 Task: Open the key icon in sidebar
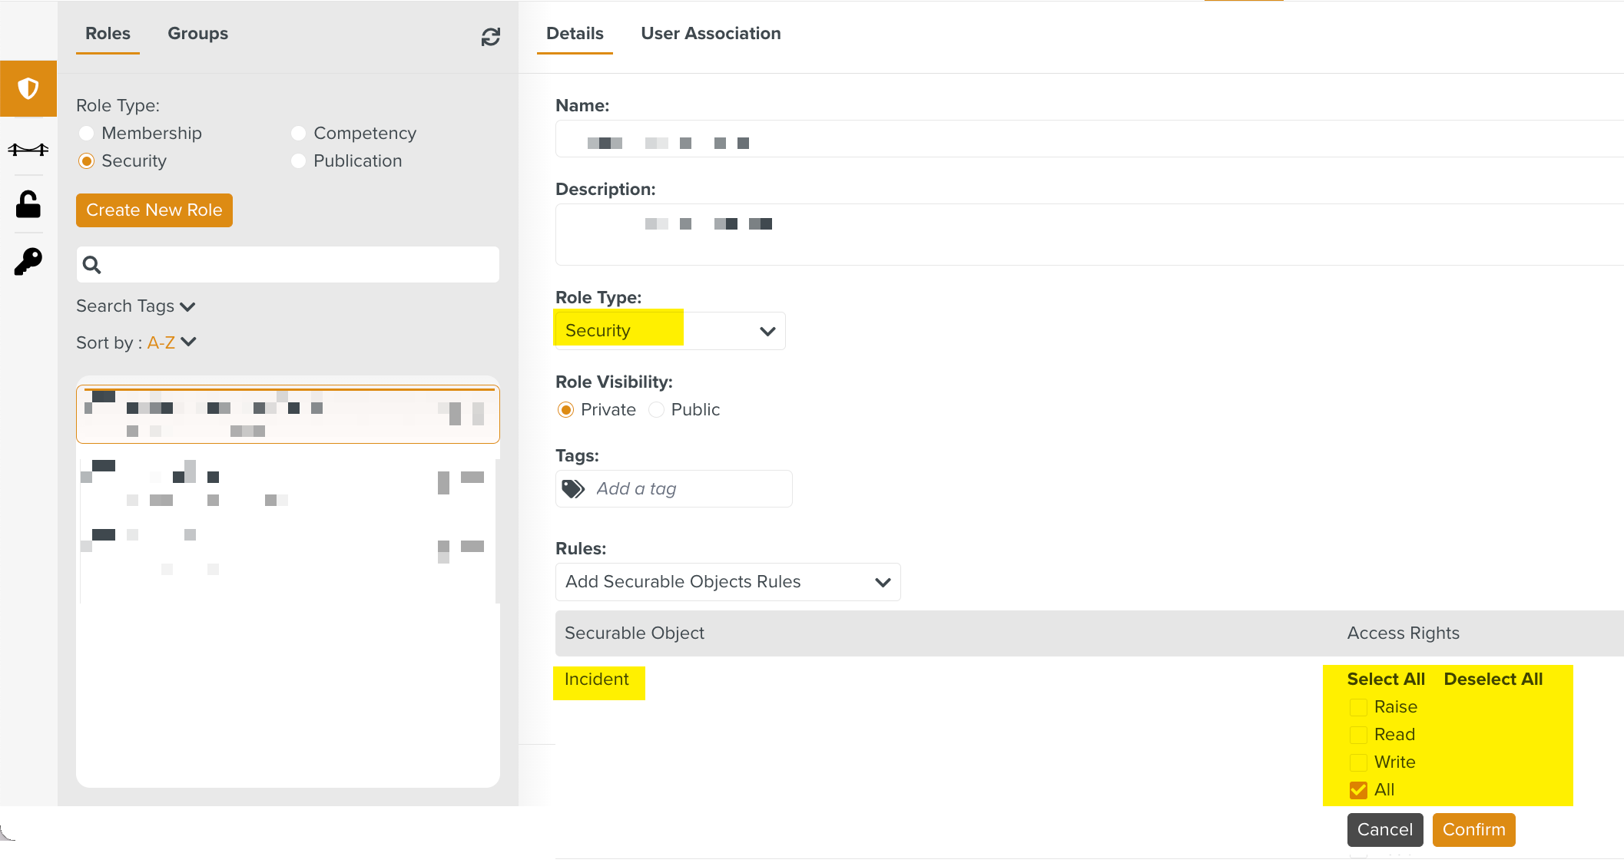(28, 262)
